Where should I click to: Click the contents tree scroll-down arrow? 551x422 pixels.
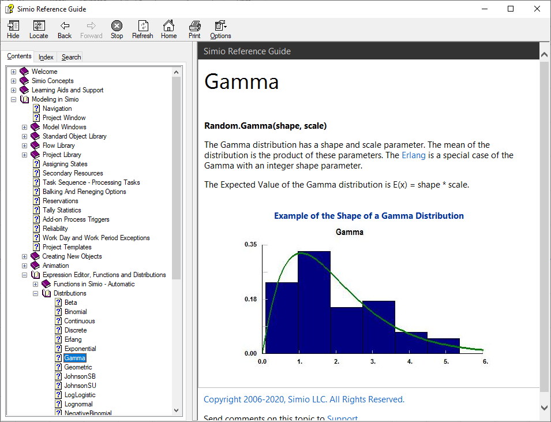coord(177,410)
